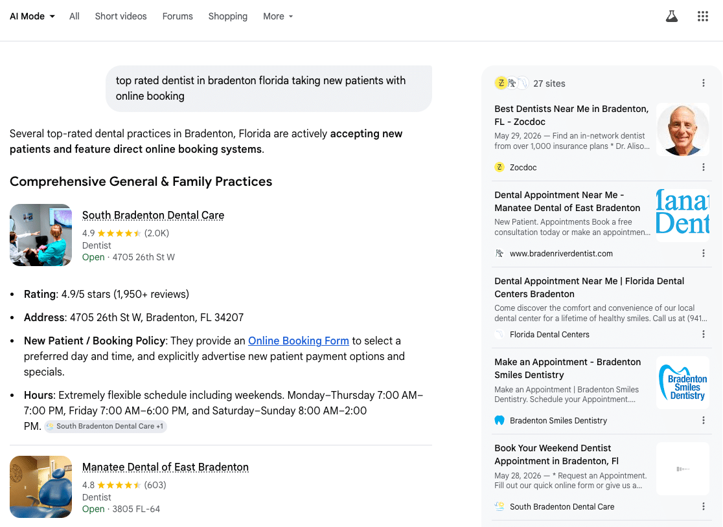The height and width of the screenshot is (527, 723).
Task: Open the Search Labs flask icon
Action: coord(672,17)
